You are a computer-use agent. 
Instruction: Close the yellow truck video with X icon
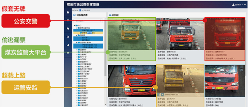(162, 95)
